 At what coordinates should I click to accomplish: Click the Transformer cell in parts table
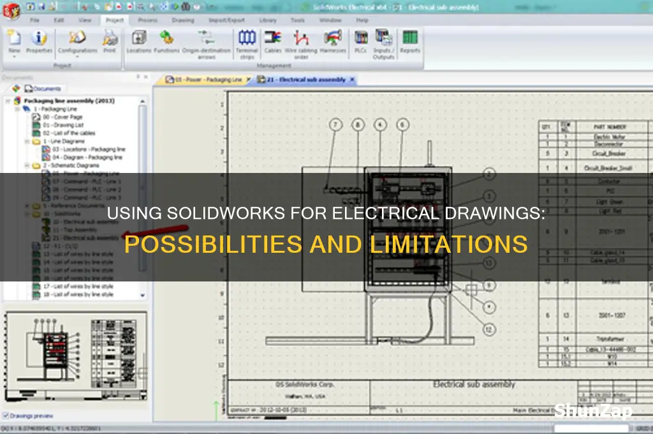point(610,339)
